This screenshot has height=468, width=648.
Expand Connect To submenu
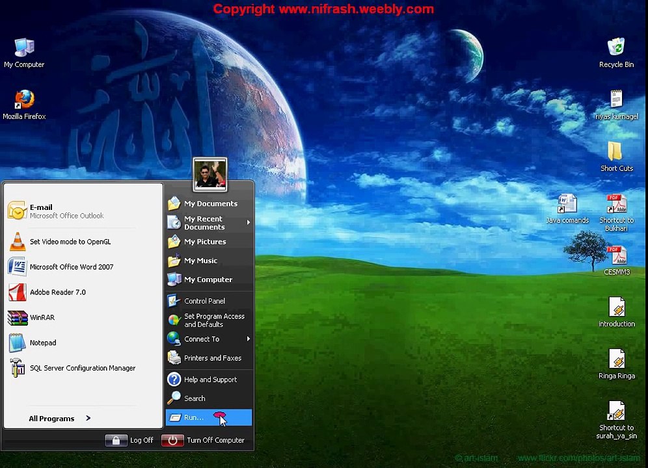[x=209, y=339]
